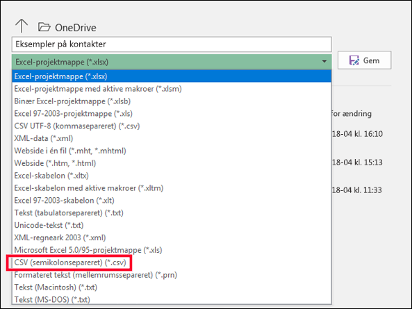Select CSV (semikolonsepareret) (*.csv) format
Image resolution: width=412 pixels, height=309 pixels.
(172, 262)
